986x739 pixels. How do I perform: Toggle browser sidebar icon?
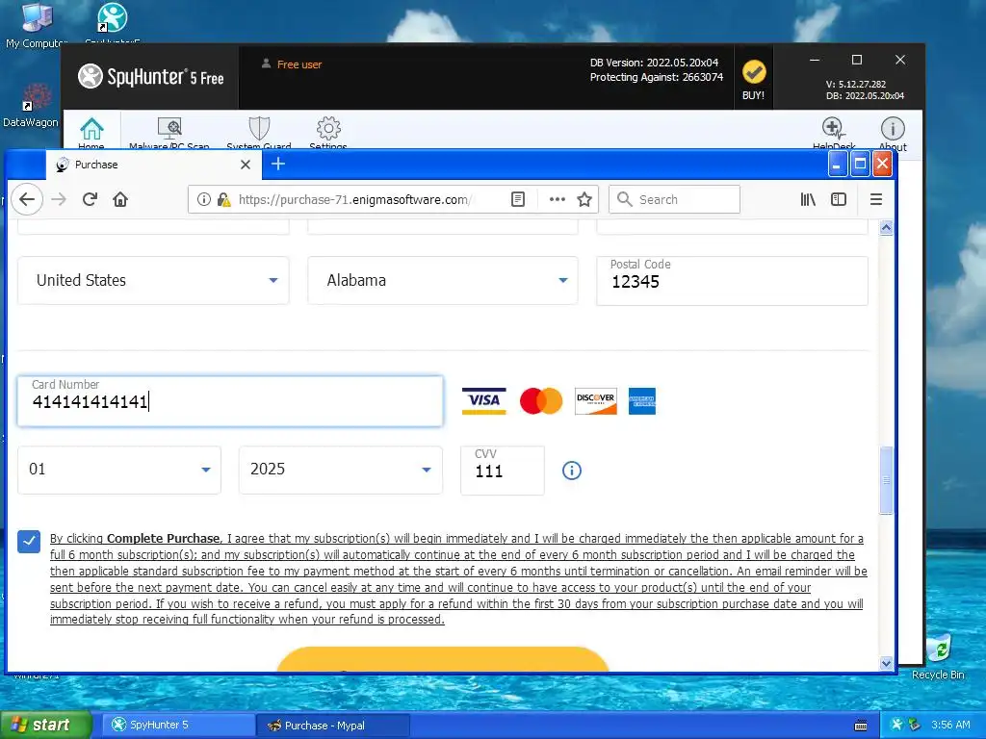coord(839,199)
